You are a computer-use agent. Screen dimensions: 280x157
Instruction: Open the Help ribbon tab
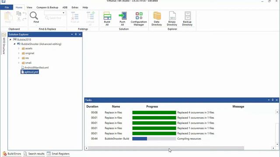85,7
